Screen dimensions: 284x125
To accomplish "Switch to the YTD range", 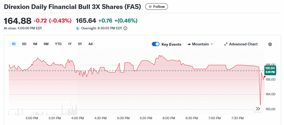I will (58, 44).
